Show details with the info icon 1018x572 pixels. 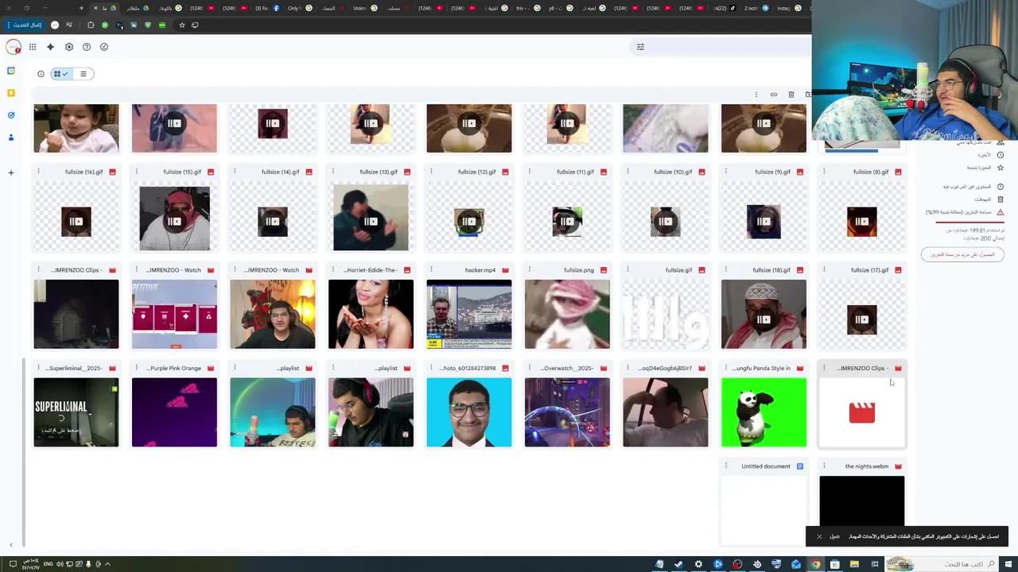pyautogui.click(x=41, y=74)
